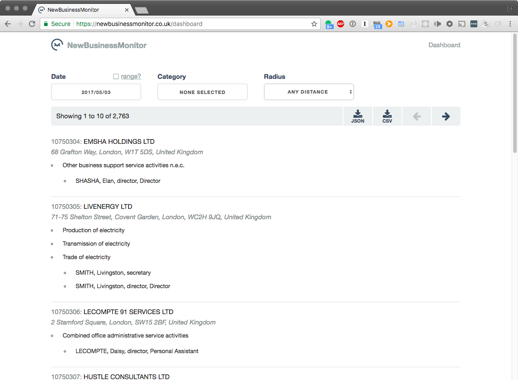Reload the dashboard page

pos(32,24)
